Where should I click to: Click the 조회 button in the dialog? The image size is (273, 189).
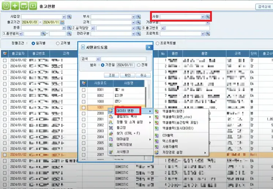pyautogui.click(x=112, y=75)
